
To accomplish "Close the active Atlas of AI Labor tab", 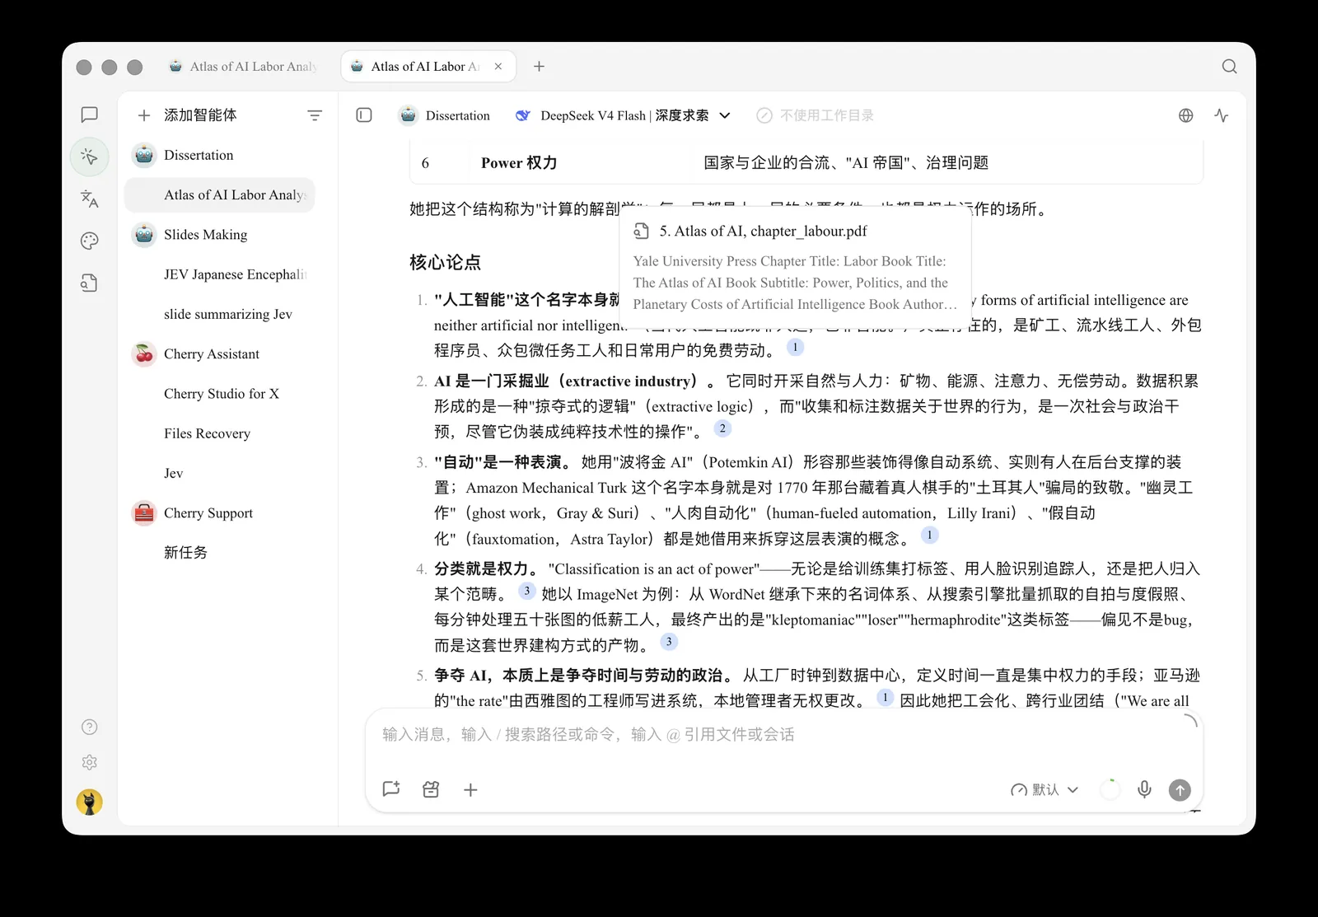I will [498, 67].
